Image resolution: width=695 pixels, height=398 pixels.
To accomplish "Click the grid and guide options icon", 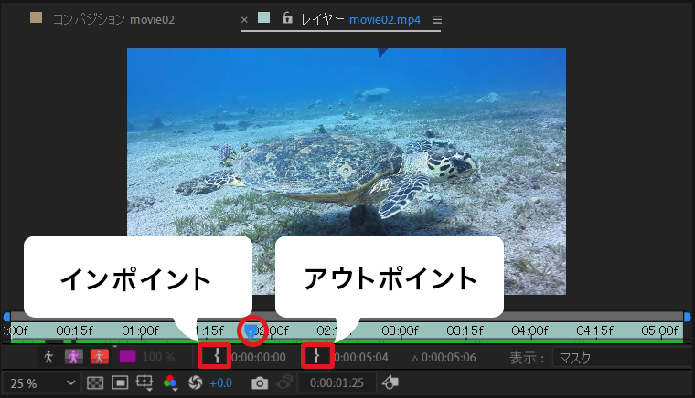I will coord(144,383).
